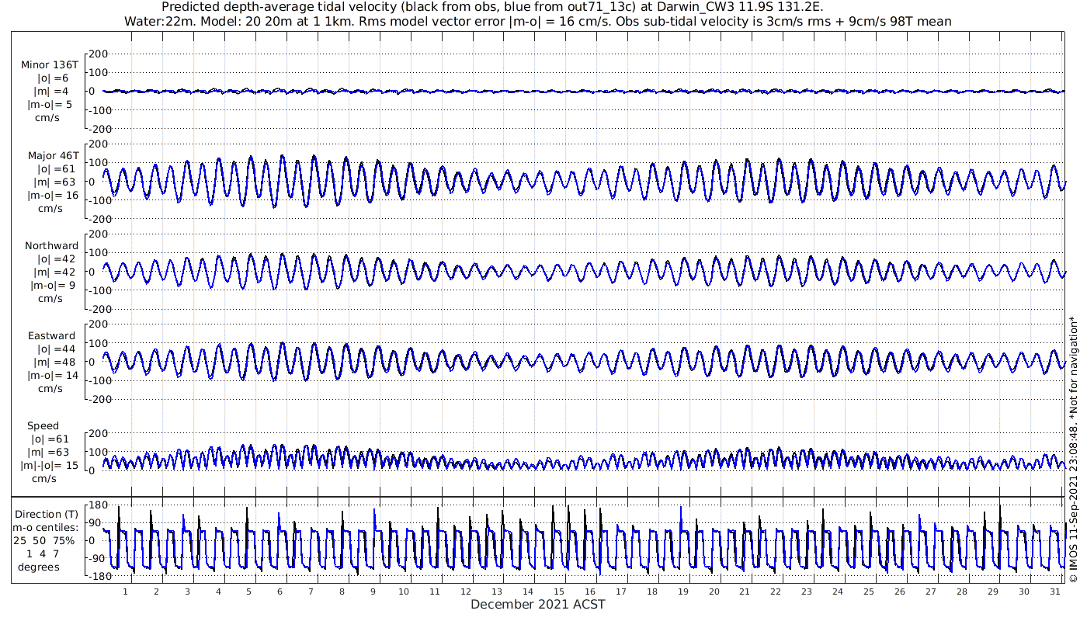Click the 'Eastward' panel label
1087x621 pixels.
(x=52, y=336)
